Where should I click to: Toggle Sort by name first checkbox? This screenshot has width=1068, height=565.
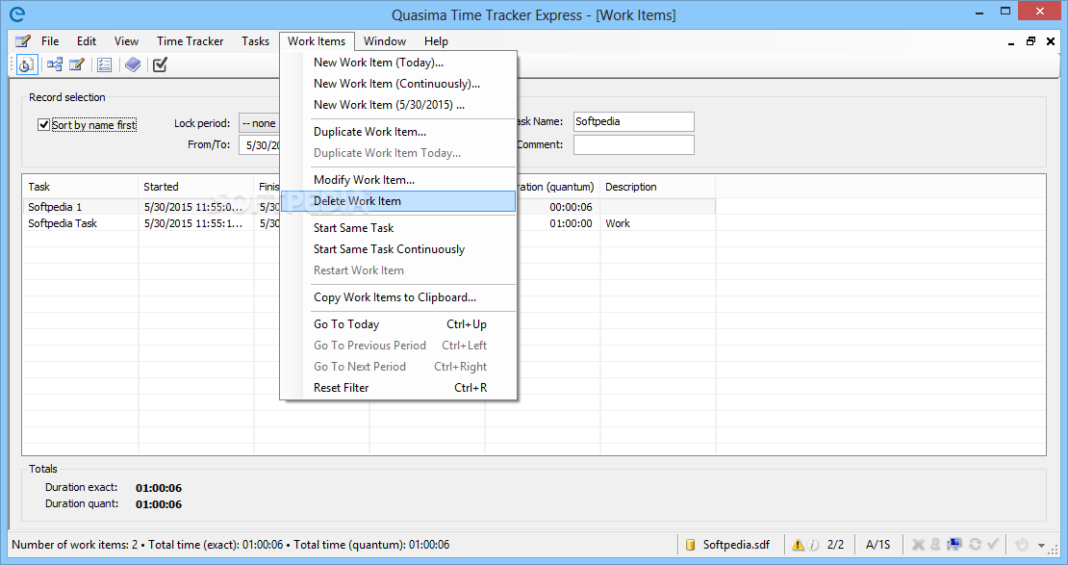[43, 125]
